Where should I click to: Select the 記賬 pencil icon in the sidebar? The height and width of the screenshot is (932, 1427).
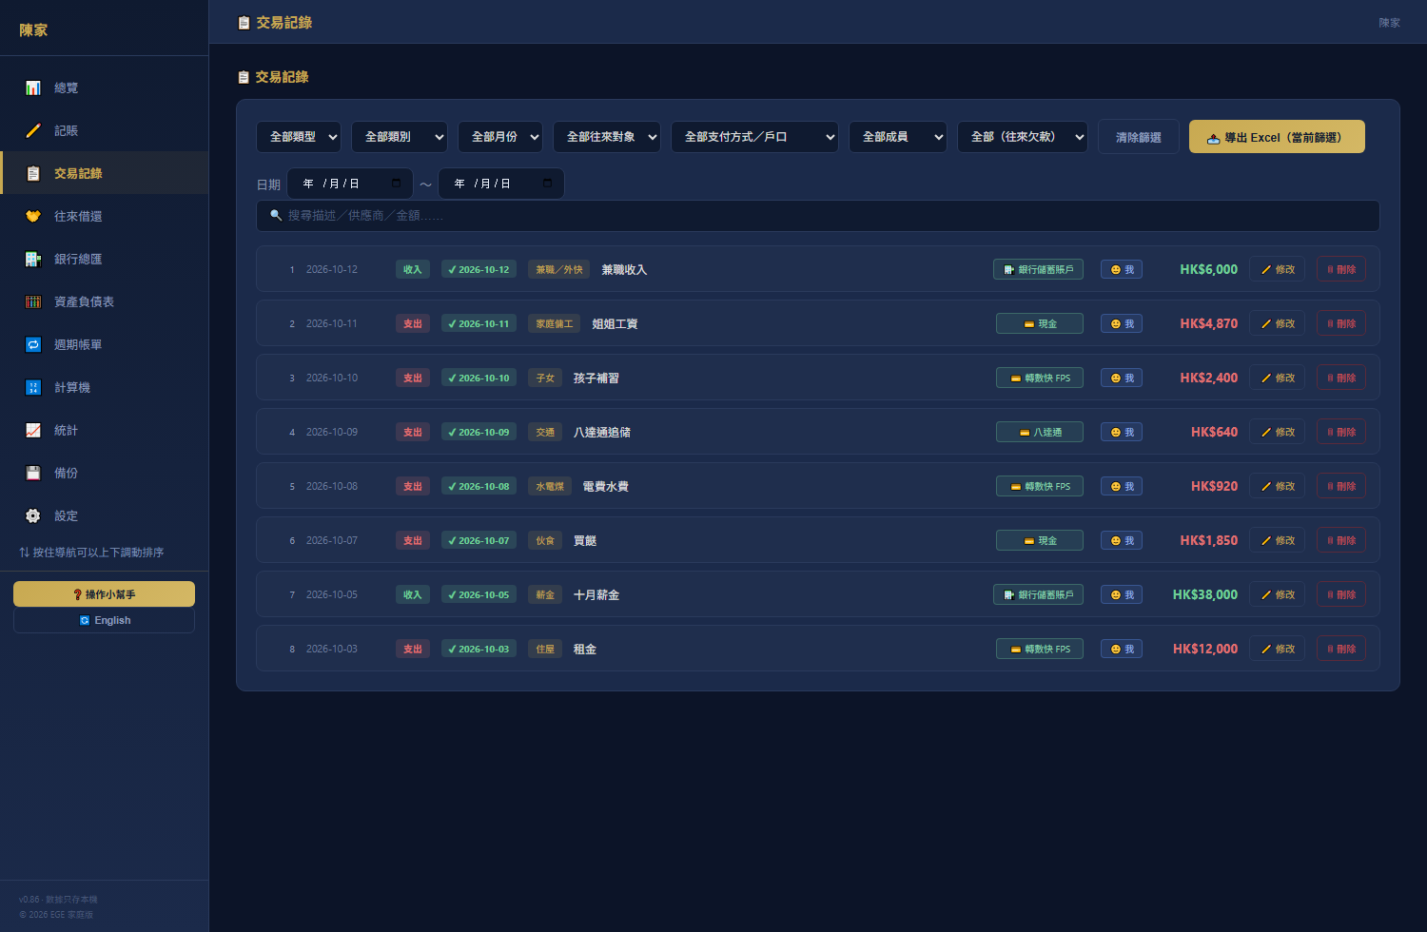coord(33,130)
